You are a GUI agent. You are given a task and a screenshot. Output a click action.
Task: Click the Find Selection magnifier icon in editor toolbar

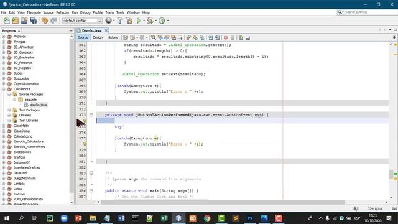click(x=154, y=37)
